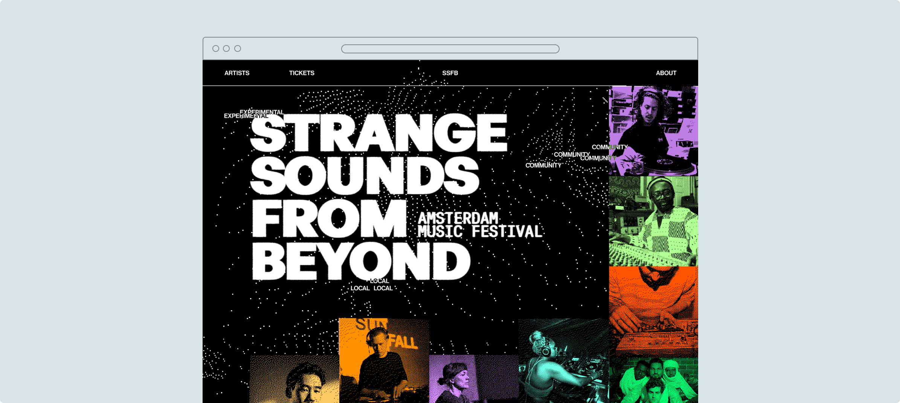Click the browser address bar

pyautogui.click(x=450, y=49)
